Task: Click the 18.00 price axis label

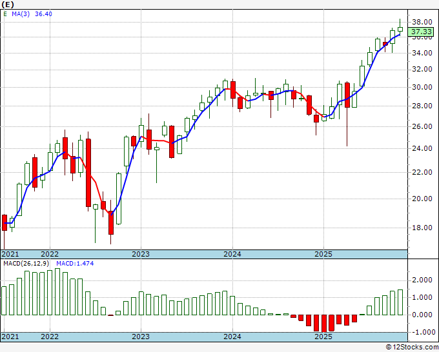Action: click(422, 228)
